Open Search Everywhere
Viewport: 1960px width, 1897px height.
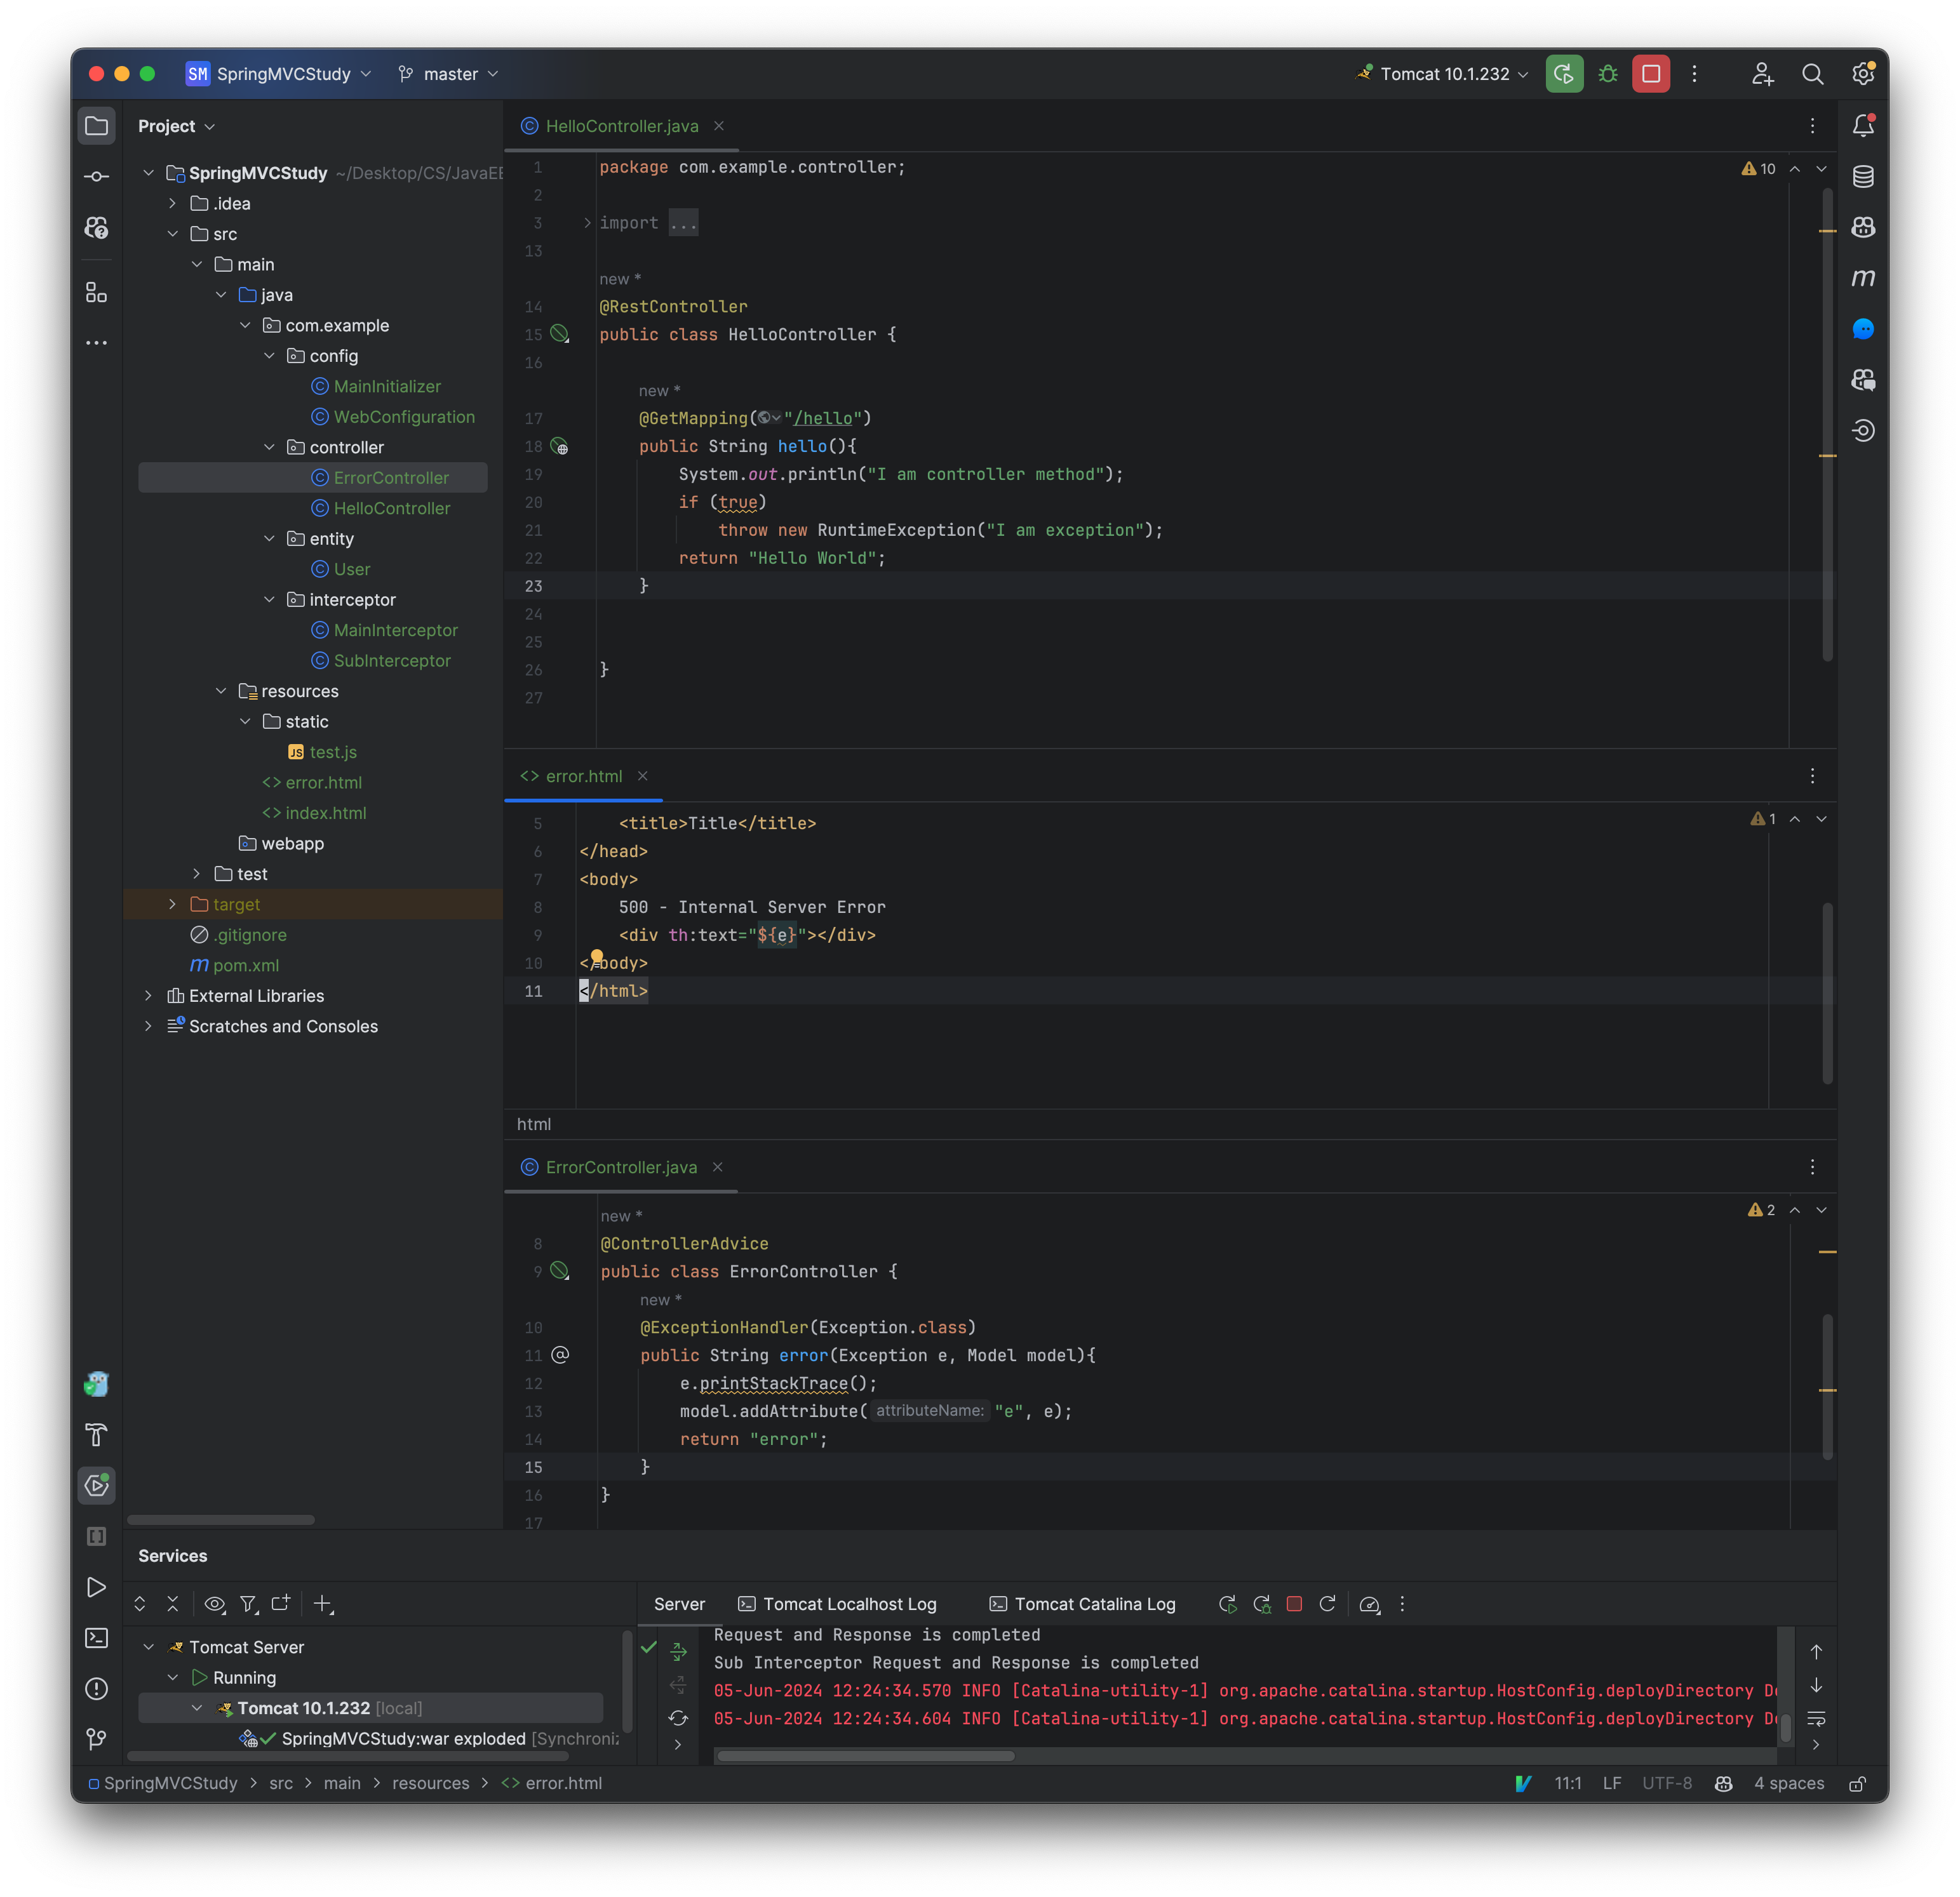(x=1813, y=74)
